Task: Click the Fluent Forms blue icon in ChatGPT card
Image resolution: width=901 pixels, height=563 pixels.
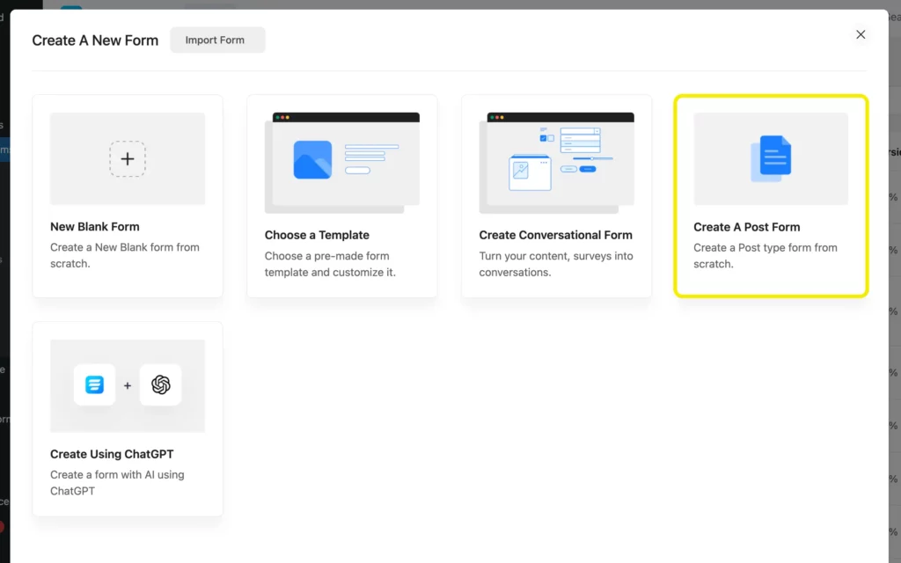Action: coord(94,385)
